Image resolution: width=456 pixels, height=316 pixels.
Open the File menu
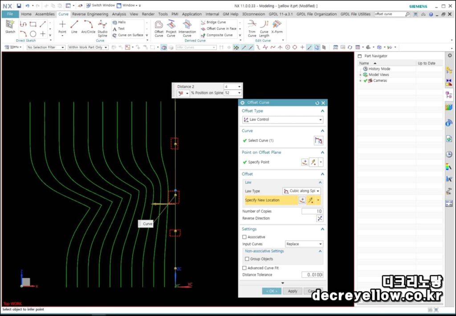(10, 14)
